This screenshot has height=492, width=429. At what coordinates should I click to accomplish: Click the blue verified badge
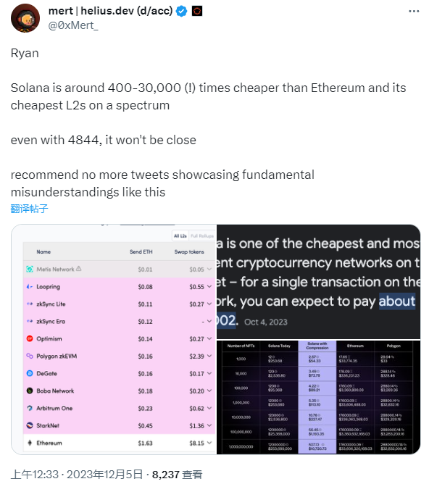[x=181, y=12]
